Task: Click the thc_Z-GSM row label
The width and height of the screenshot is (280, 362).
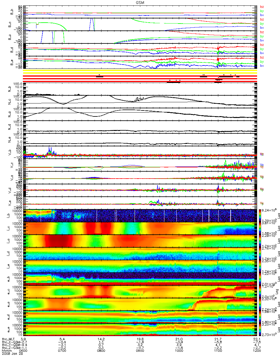Action: pyautogui.click(x=11, y=348)
